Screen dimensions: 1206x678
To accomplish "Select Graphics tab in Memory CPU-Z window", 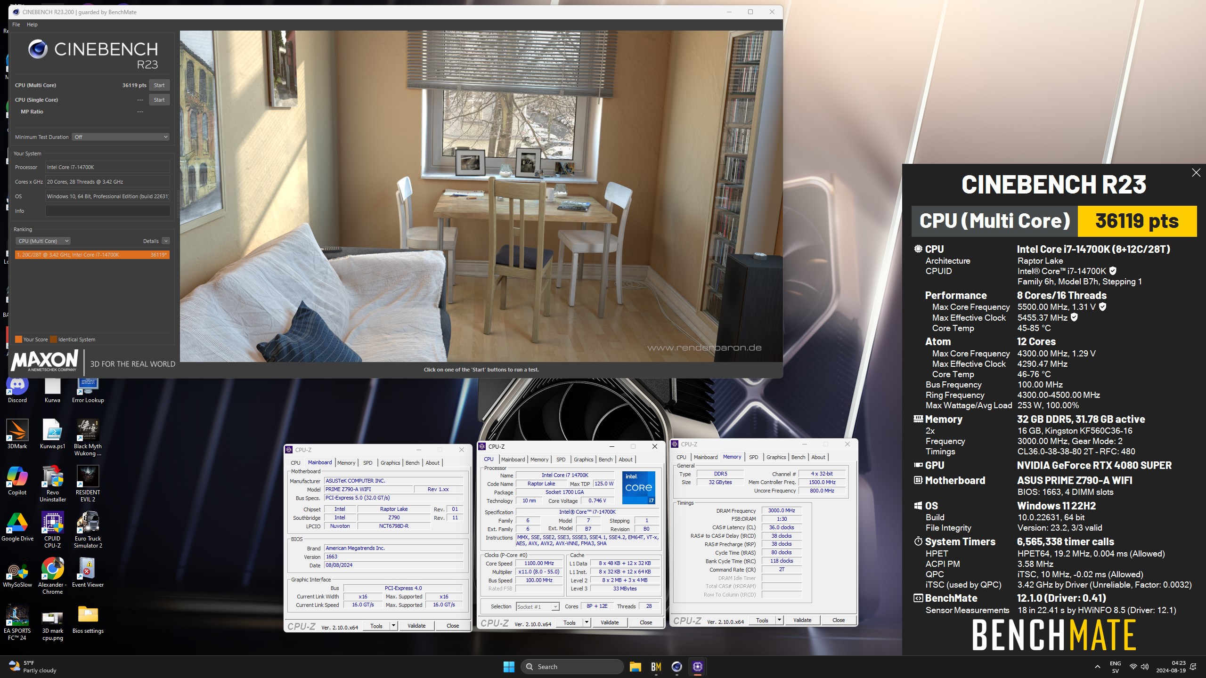I will [x=776, y=457].
